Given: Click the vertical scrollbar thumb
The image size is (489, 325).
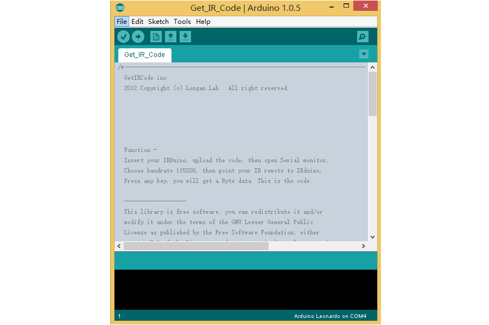Looking at the screenshot, I should click(x=372, y=94).
